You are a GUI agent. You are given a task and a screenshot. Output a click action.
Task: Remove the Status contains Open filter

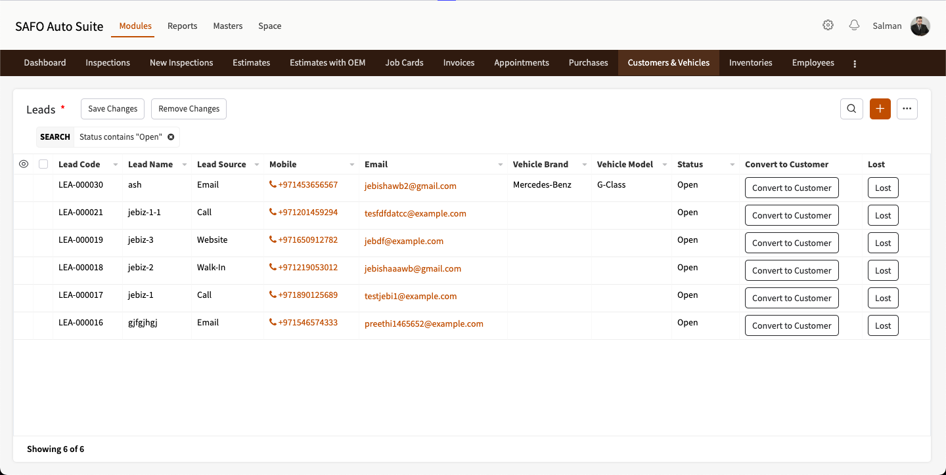coord(171,136)
